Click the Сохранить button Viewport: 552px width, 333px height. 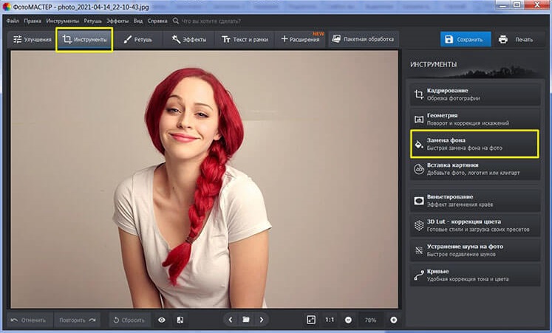coord(466,39)
